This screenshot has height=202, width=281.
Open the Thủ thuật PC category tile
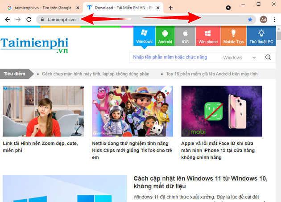click(261, 36)
